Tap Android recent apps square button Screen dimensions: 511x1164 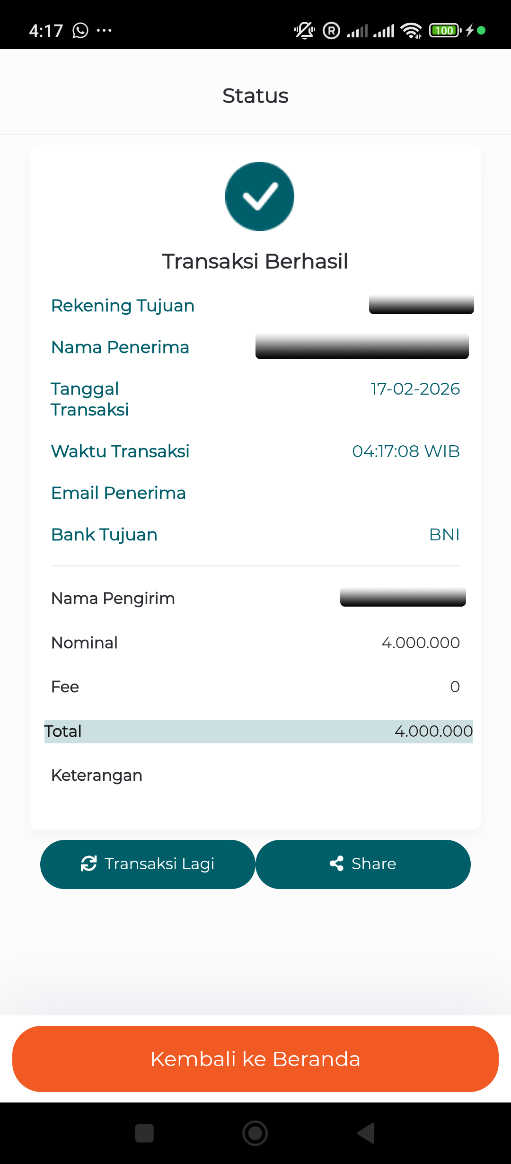tap(144, 1133)
